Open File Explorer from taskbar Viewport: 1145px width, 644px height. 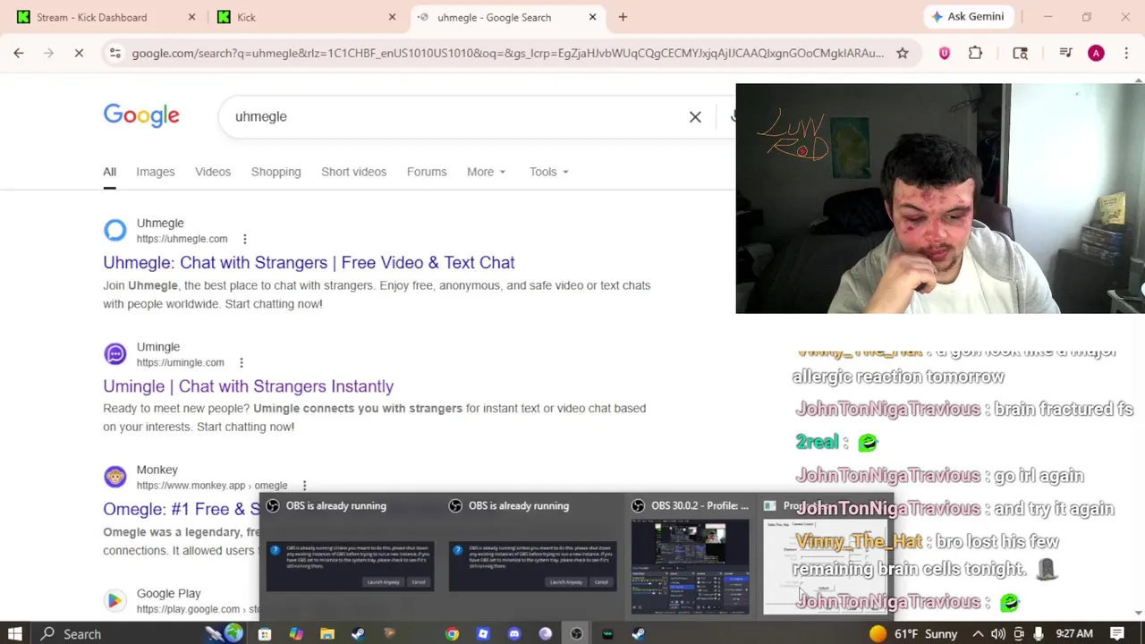click(327, 634)
